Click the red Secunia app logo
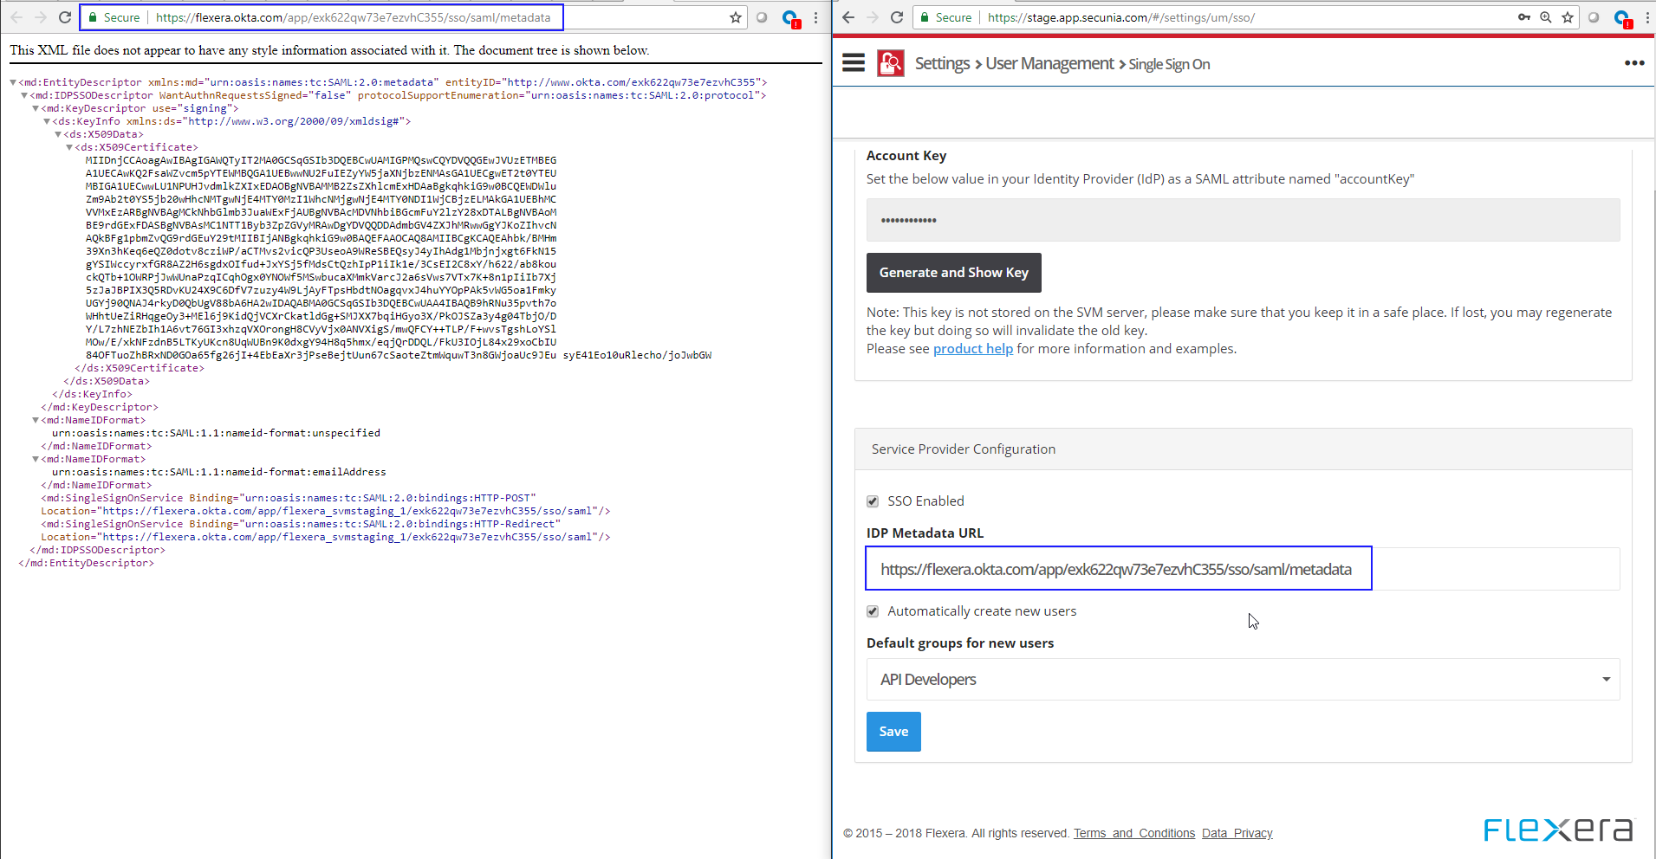Viewport: 1656px width, 859px height. click(x=891, y=63)
